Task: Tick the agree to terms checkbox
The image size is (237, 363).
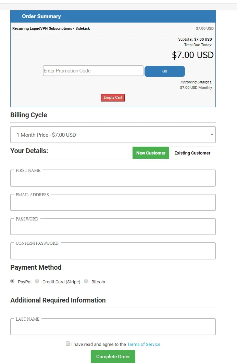Action: pos(68,344)
